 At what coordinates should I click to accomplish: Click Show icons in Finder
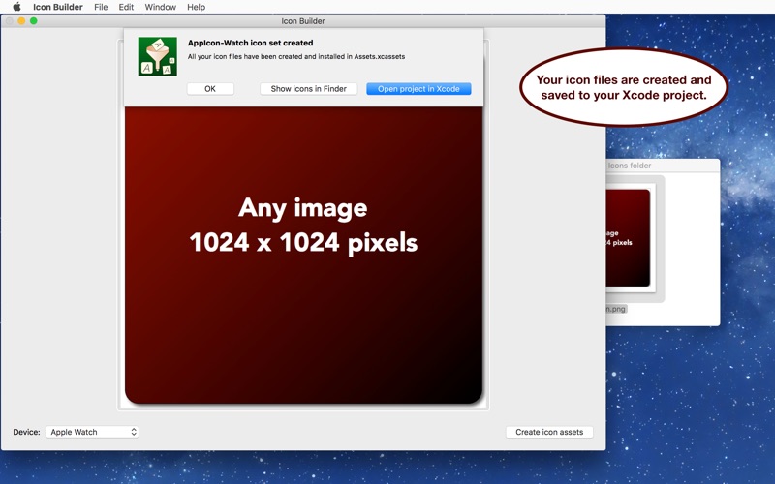click(308, 89)
